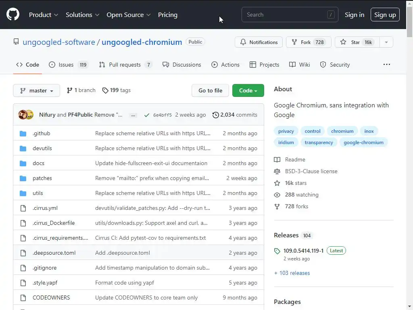
Task: View the 16k stars link
Action: 290,183
